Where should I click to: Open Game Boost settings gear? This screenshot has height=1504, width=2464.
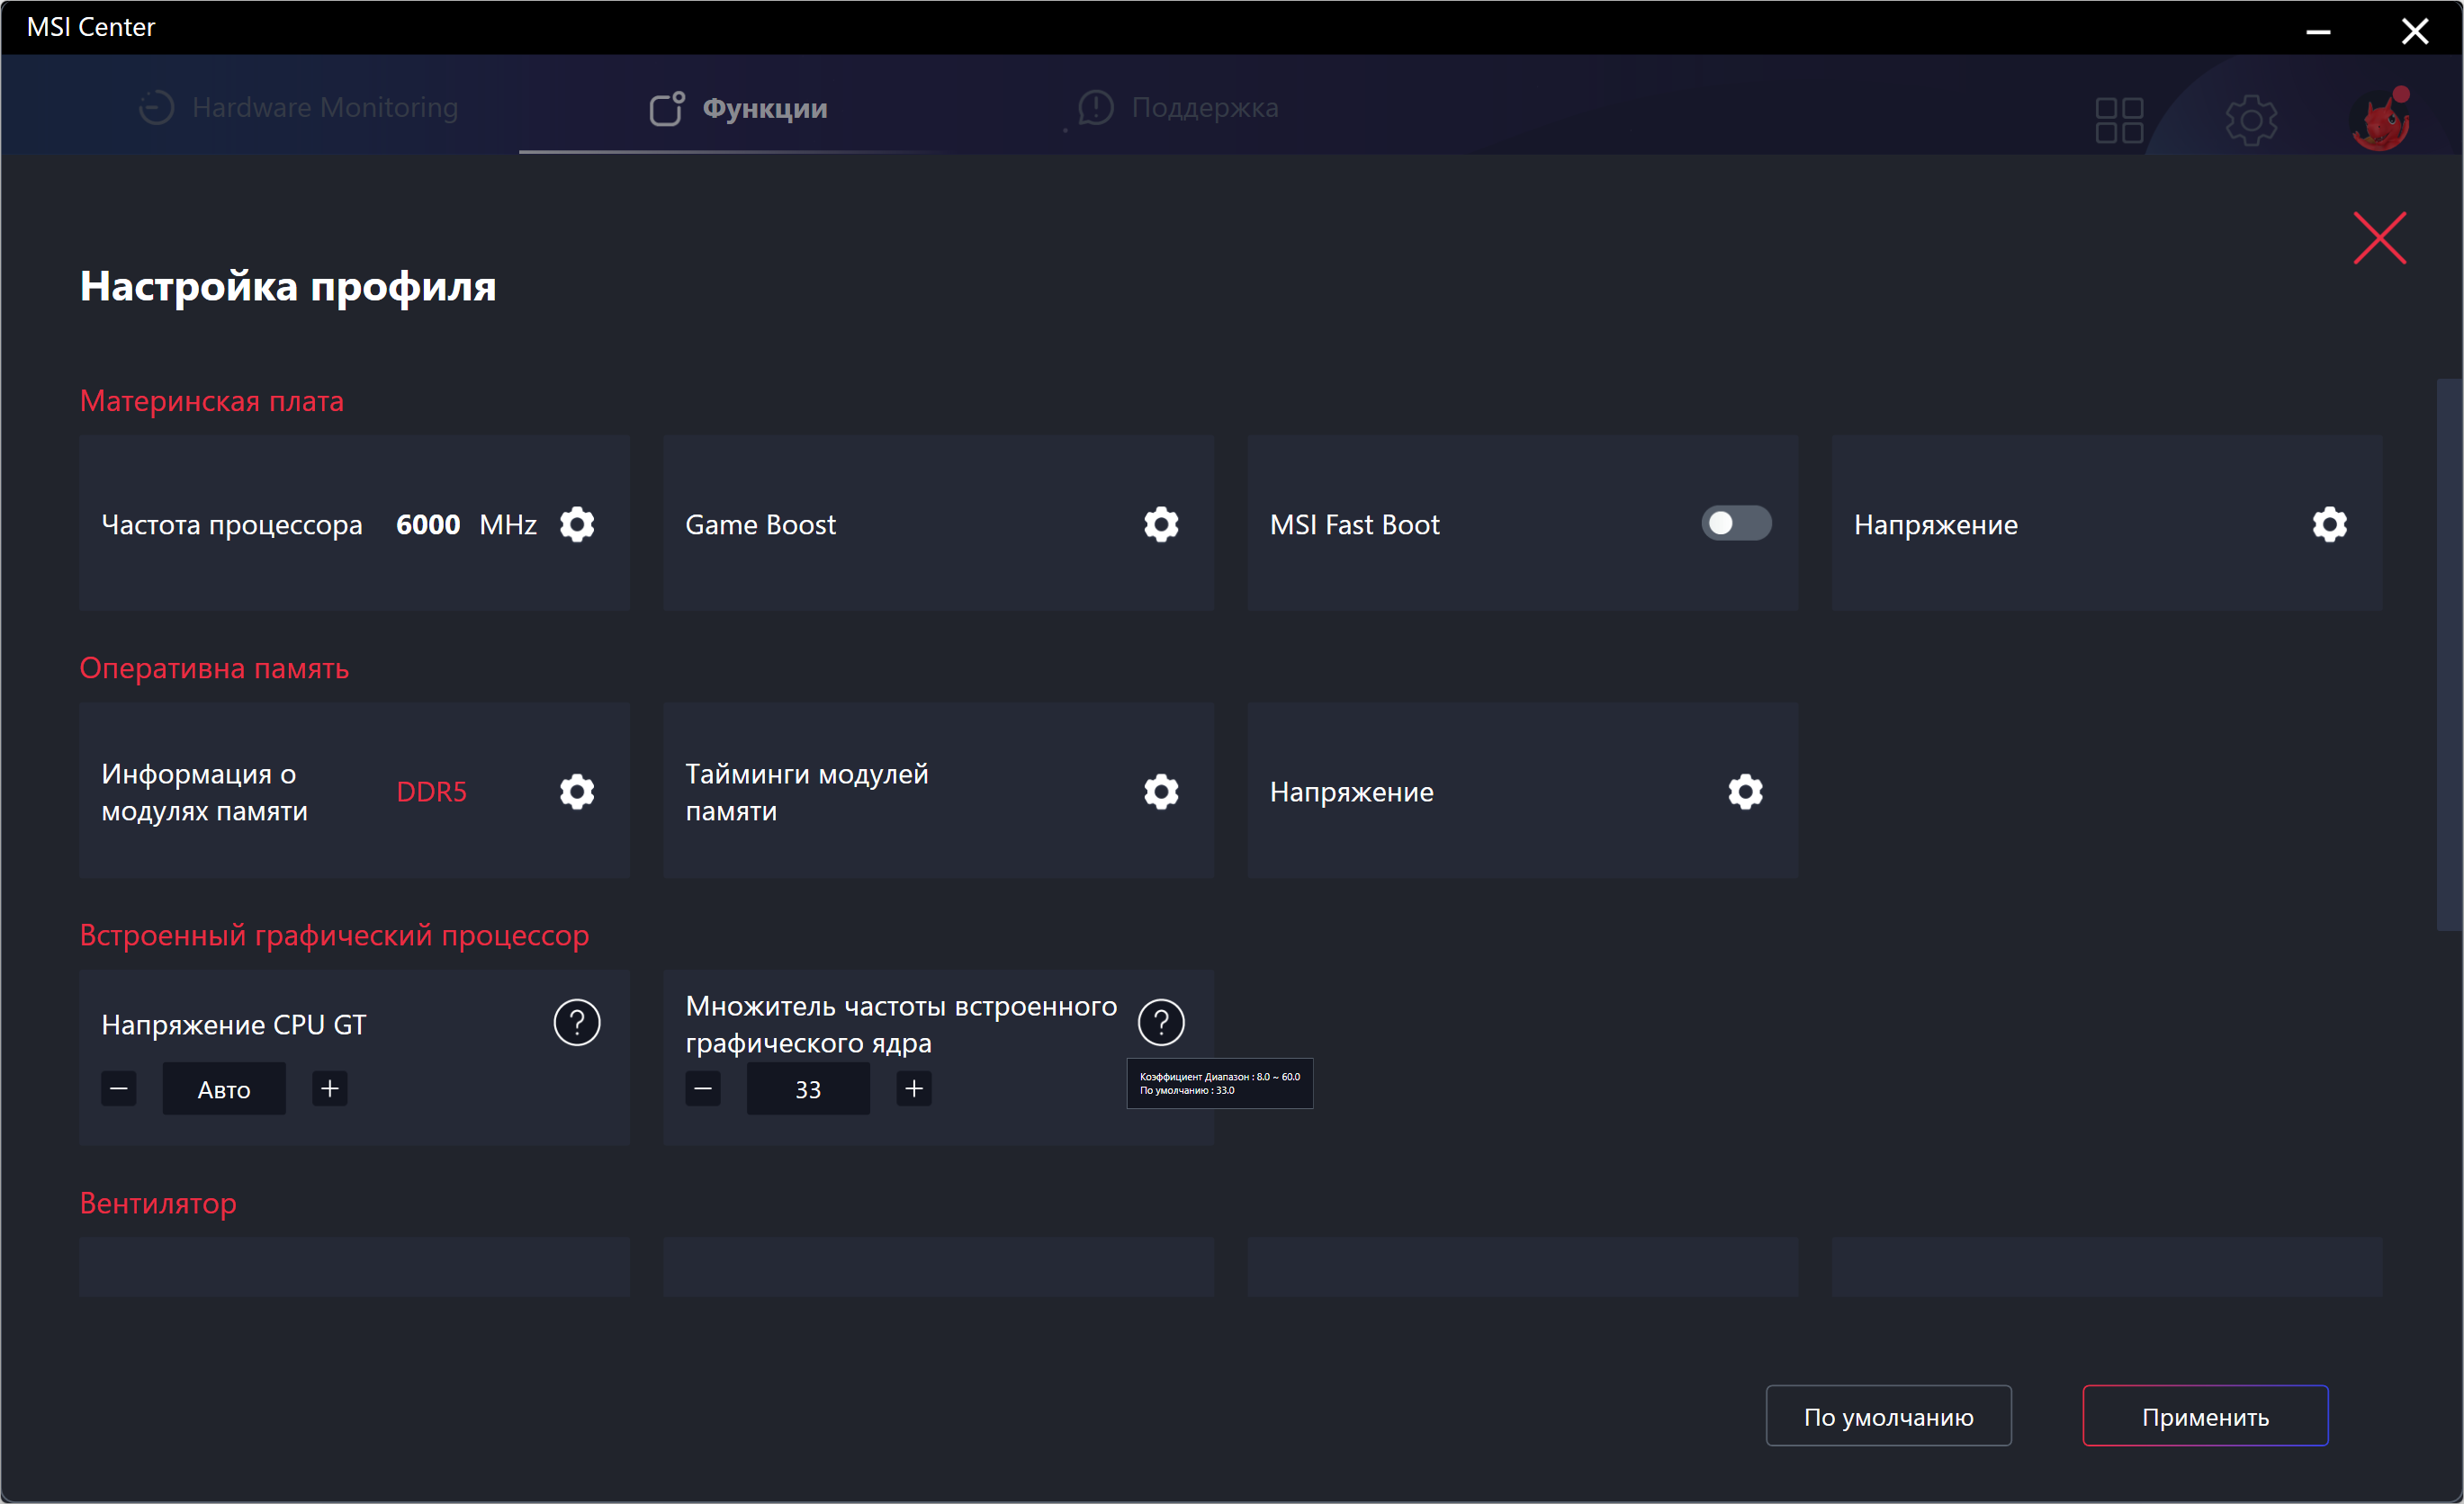point(1161,524)
